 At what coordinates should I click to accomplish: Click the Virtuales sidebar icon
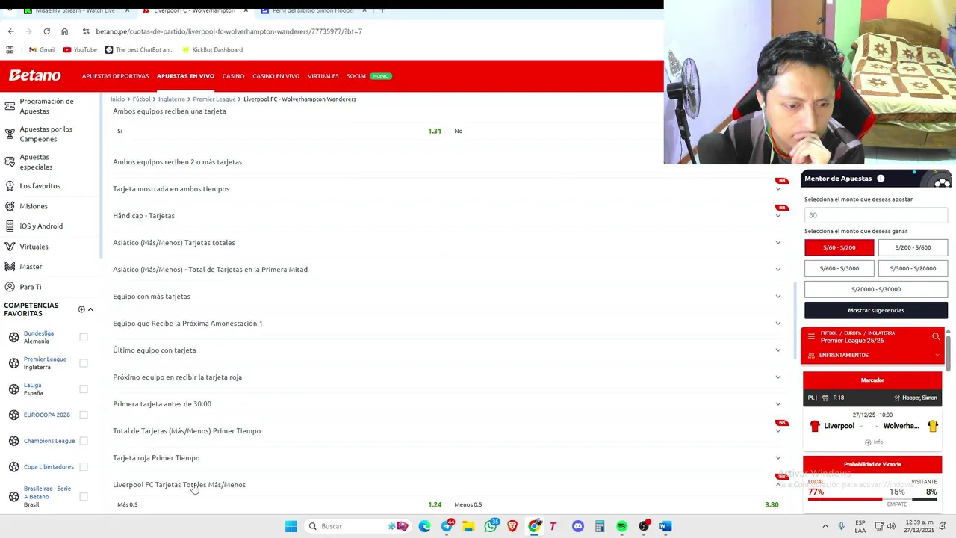coord(10,246)
